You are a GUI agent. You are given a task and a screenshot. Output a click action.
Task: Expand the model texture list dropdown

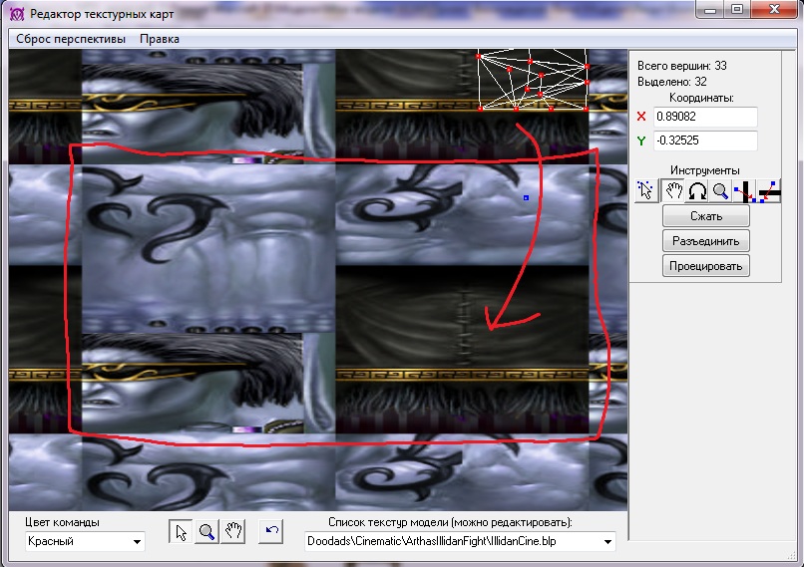pyautogui.click(x=607, y=541)
